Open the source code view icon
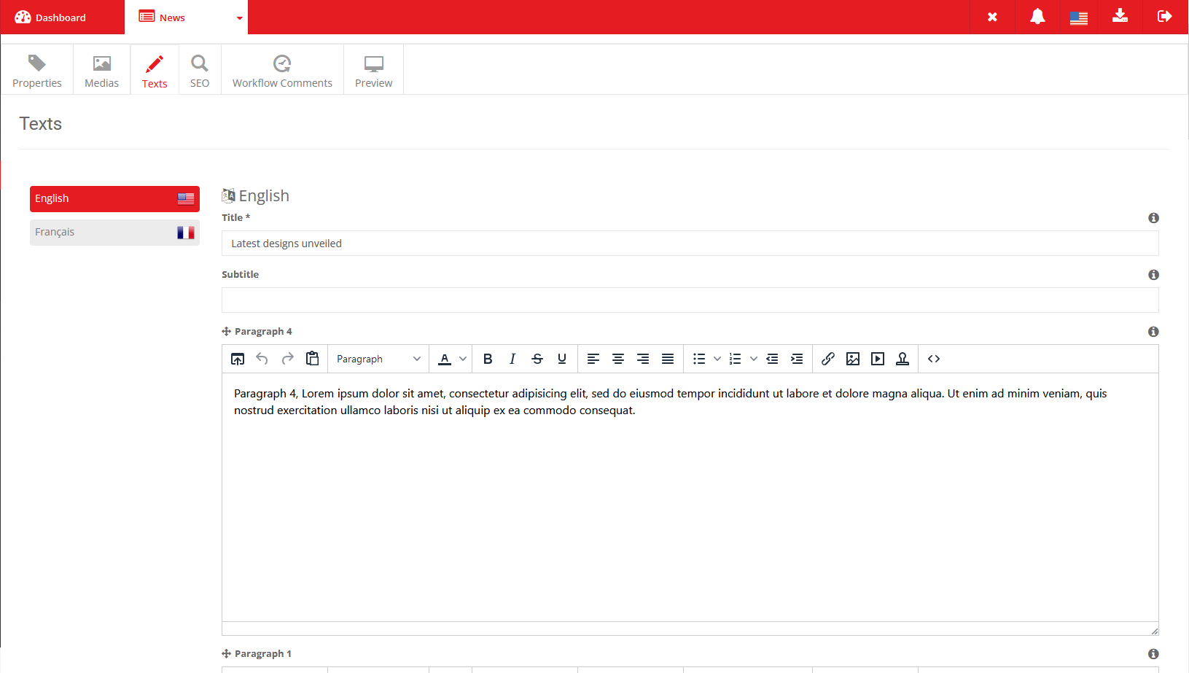 934,359
